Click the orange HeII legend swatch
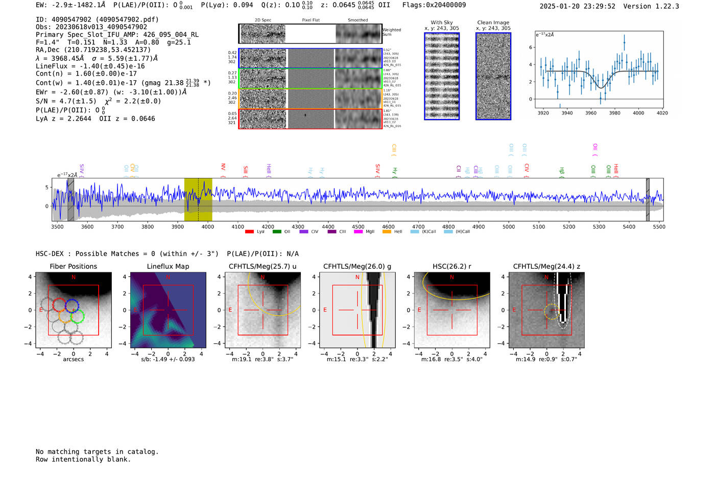This screenshot has height=487, width=715. [387, 231]
